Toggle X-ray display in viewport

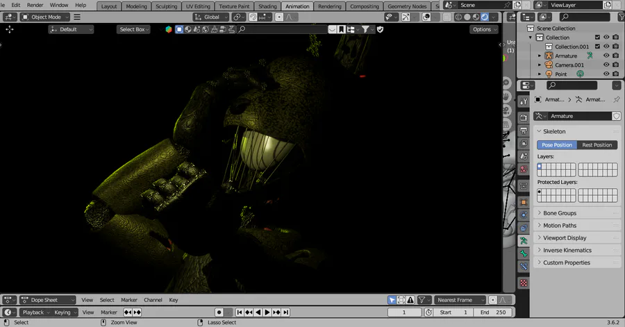click(447, 17)
